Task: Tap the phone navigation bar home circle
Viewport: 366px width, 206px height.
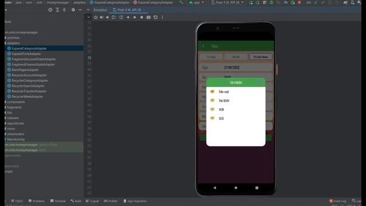Action: 236,188
